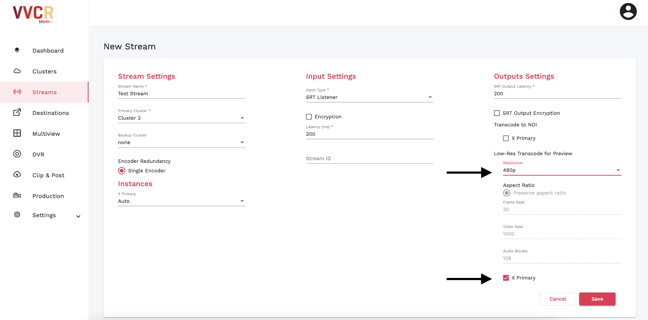Screen dimensions: 648x320
Task: Open the Input Type dropdown
Action: [369, 97]
